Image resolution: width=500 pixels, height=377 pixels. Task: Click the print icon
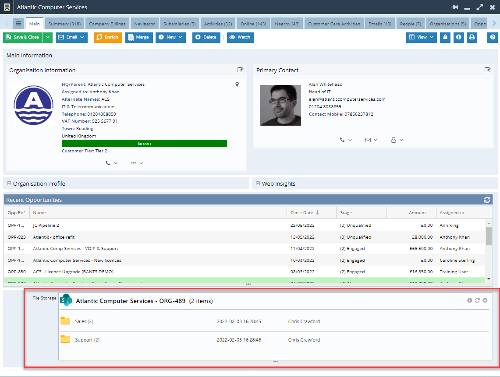[472, 37]
